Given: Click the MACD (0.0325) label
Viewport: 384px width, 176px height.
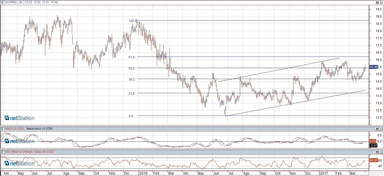Looking at the screenshot, I should (15, 128).
